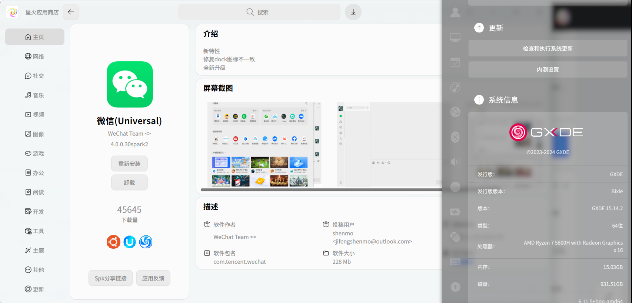Open Network globe icon in control center
This screenshot has width=632, height=303.
coord(455,112)
